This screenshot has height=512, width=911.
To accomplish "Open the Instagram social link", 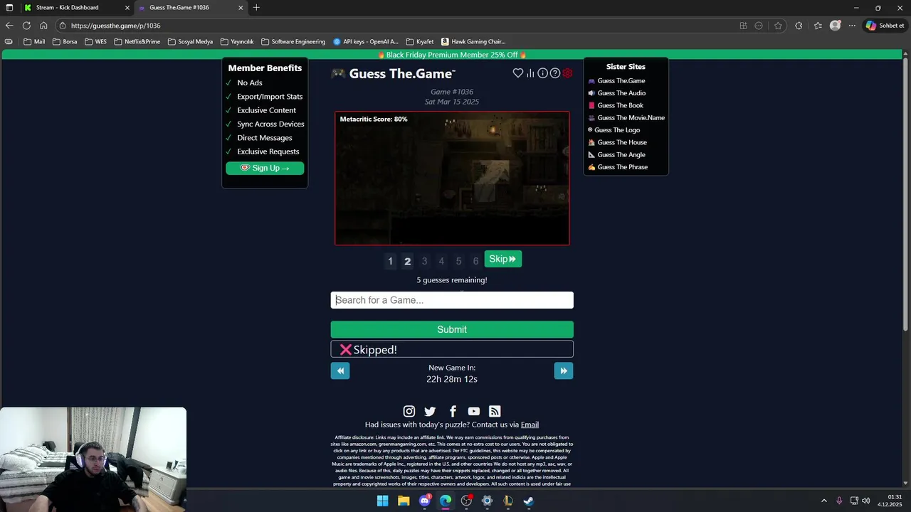I will click(x=409, y=411).
